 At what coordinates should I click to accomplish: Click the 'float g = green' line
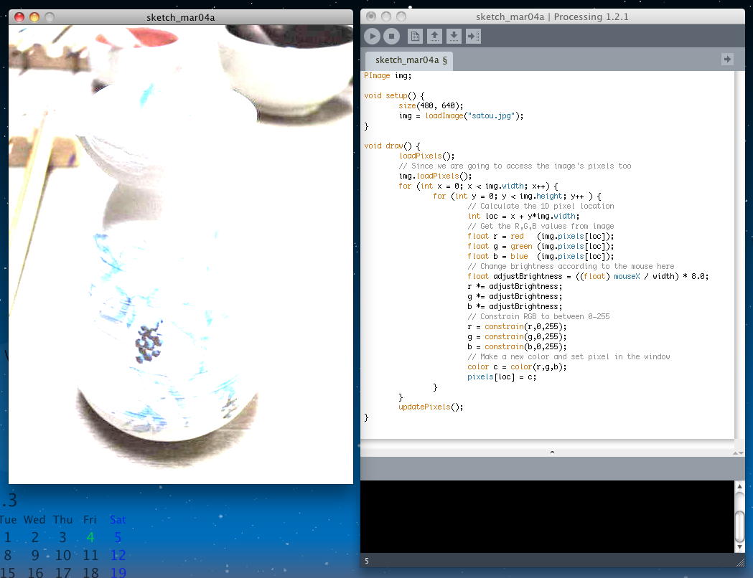(x=541, y=247)
